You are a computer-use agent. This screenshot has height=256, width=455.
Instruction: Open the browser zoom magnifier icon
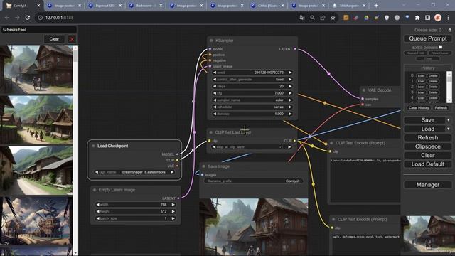click(x=312, y=18)
